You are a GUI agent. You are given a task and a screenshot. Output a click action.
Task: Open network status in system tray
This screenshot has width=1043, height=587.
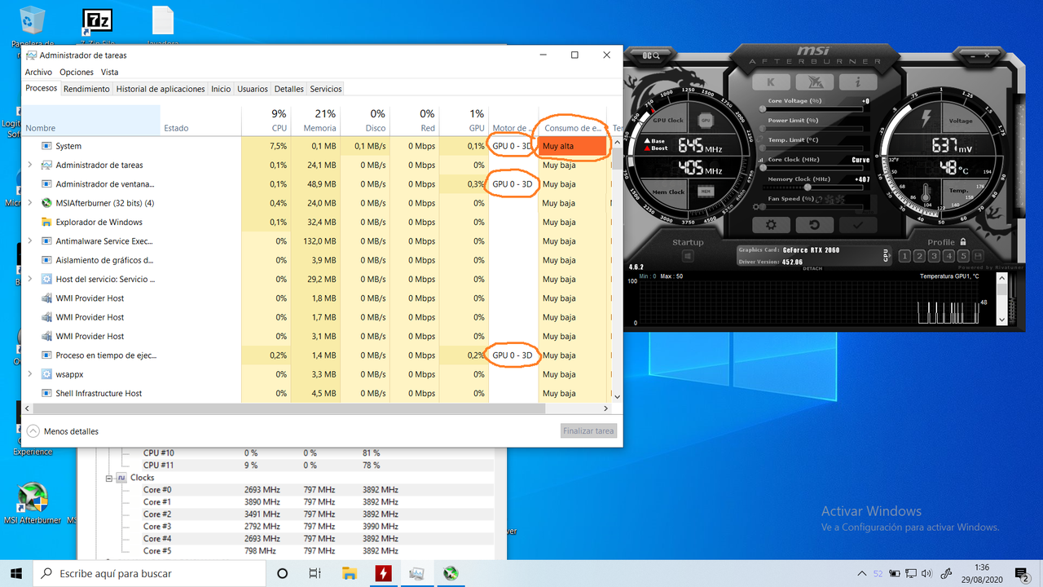click(x=912, y=573)
